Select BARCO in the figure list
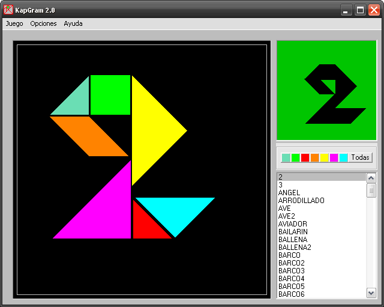This screenshot has width=384, height=307. [x=322, y=255]
